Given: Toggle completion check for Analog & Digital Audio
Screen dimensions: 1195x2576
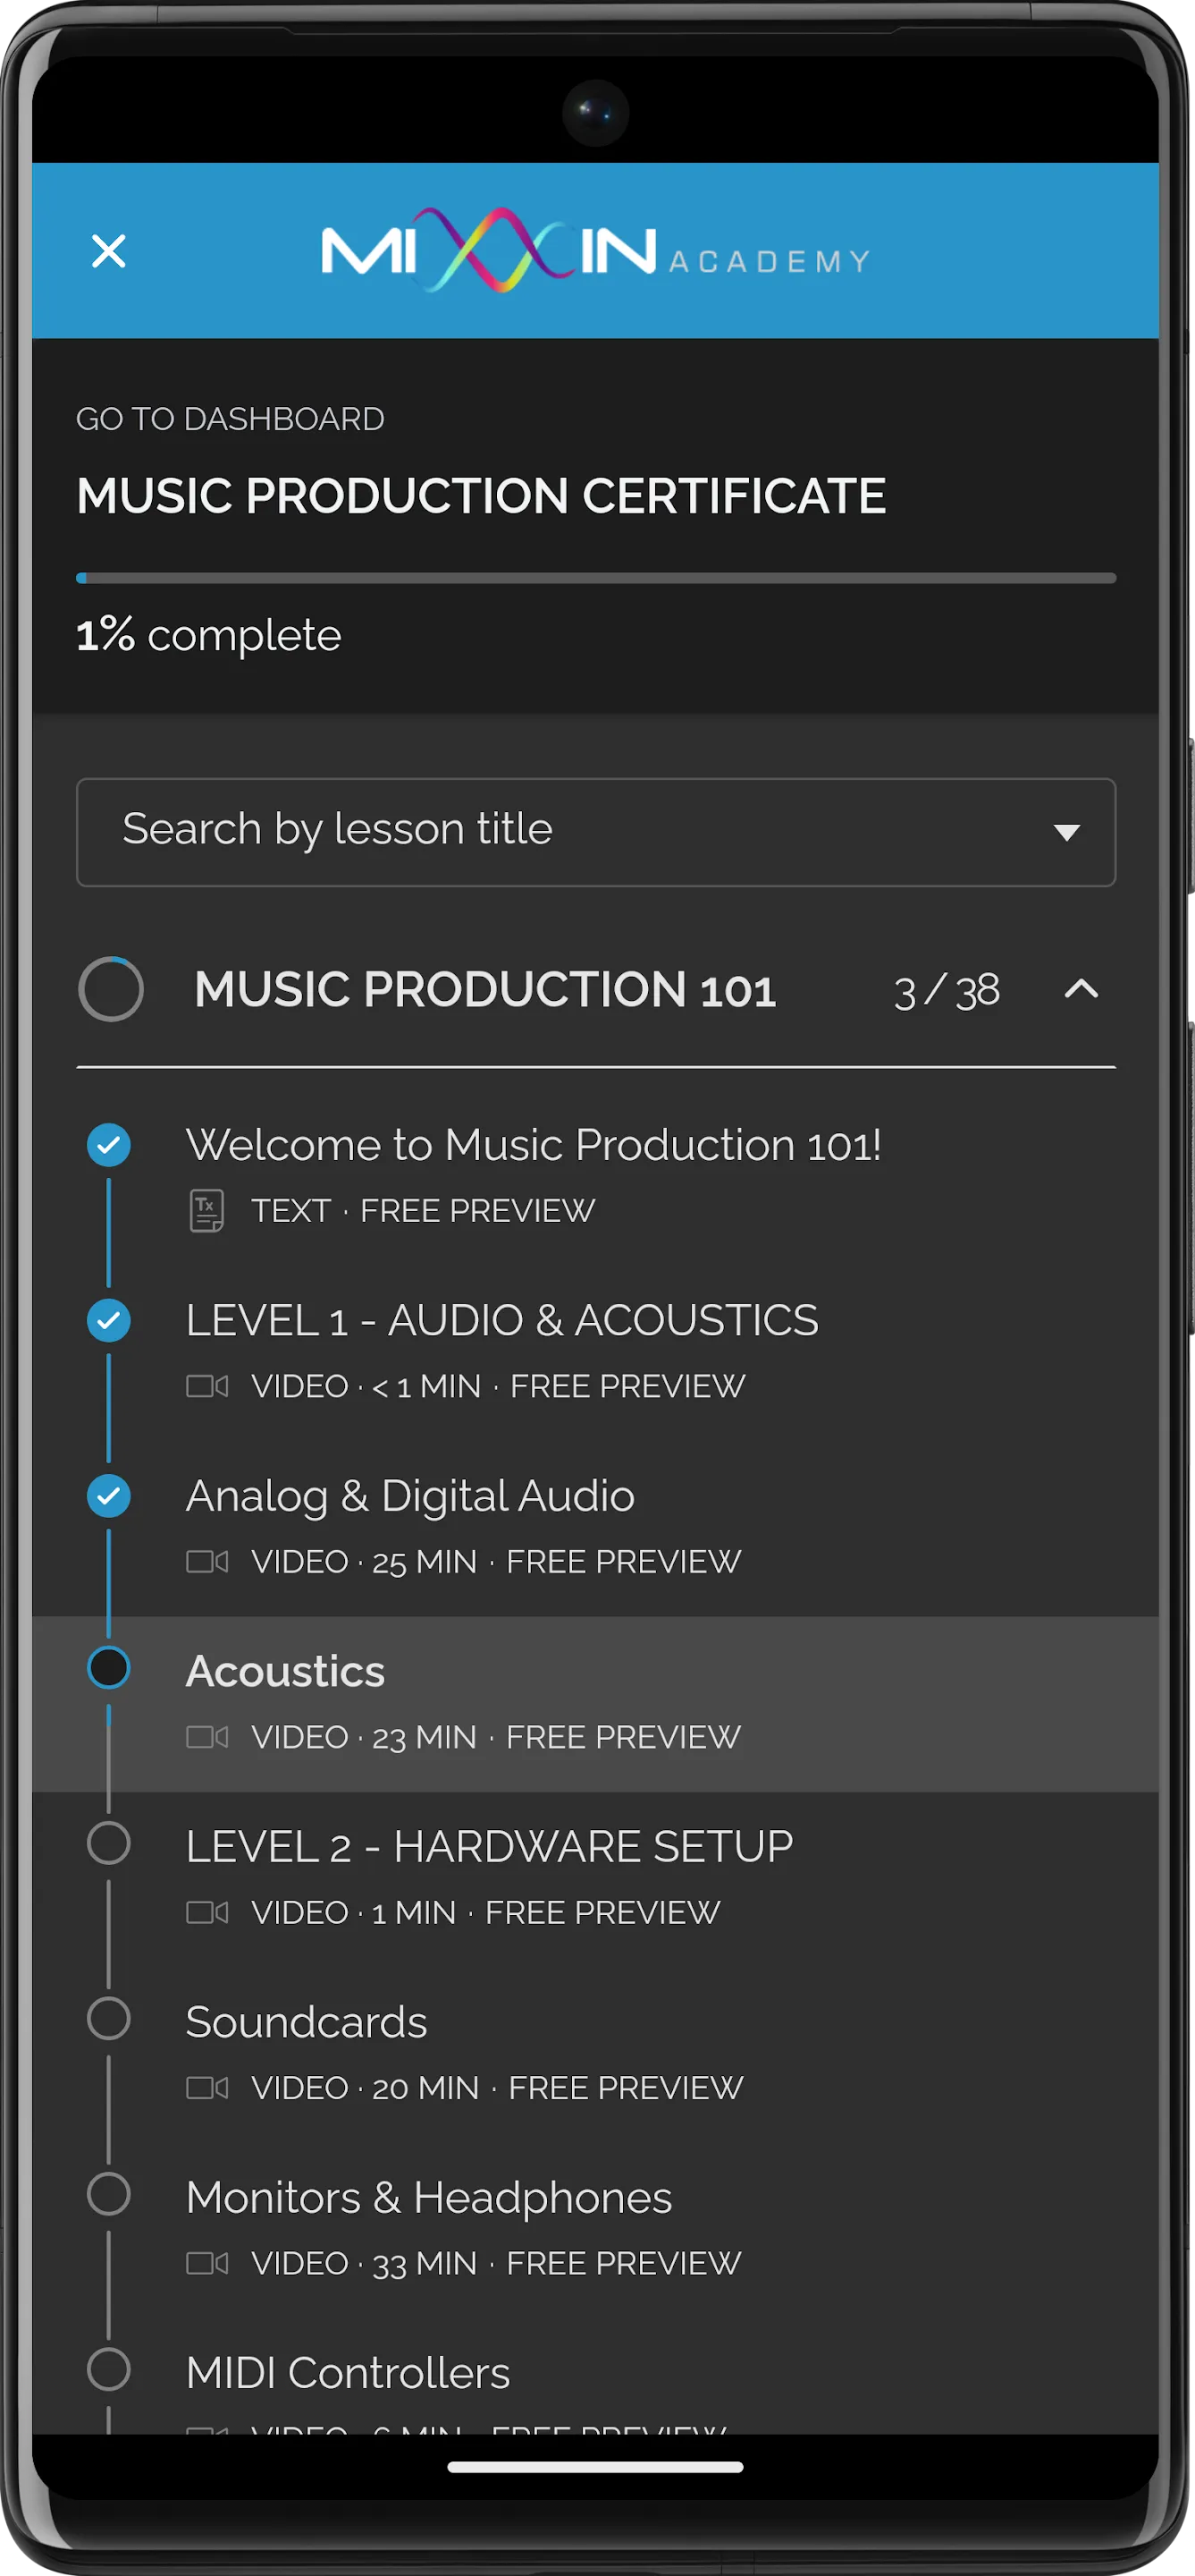Looking at the screenshot, I should coord(109,1496).
